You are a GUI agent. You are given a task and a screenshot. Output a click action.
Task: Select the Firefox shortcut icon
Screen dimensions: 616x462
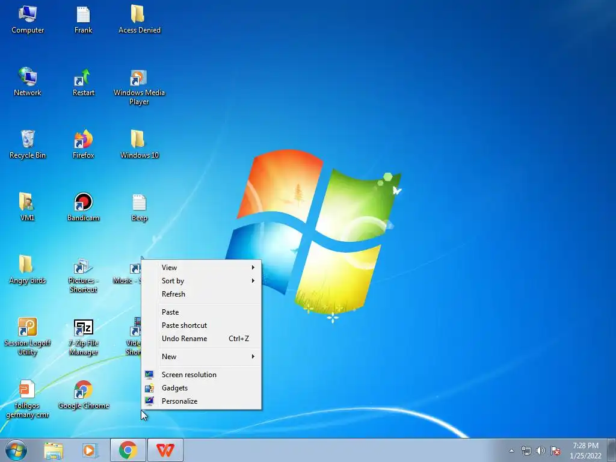[83, 144]
